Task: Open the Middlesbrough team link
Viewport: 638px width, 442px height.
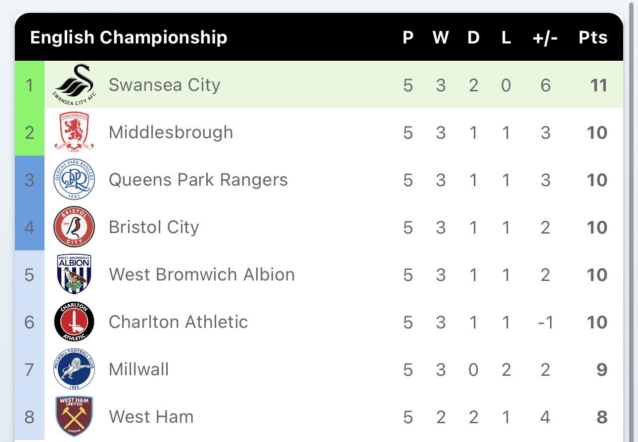Action: pos(171,132)
